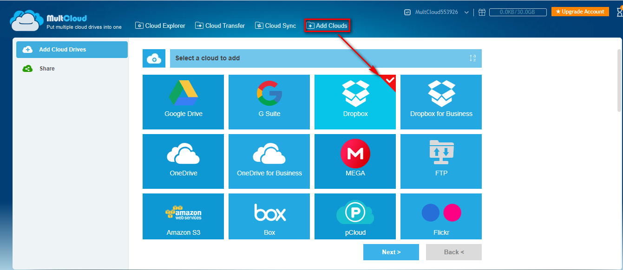Image resolution: width=623 pixels, height=270 pixels.
Task: Choose the Amazon S3 tile
Action: click(183, 216)
